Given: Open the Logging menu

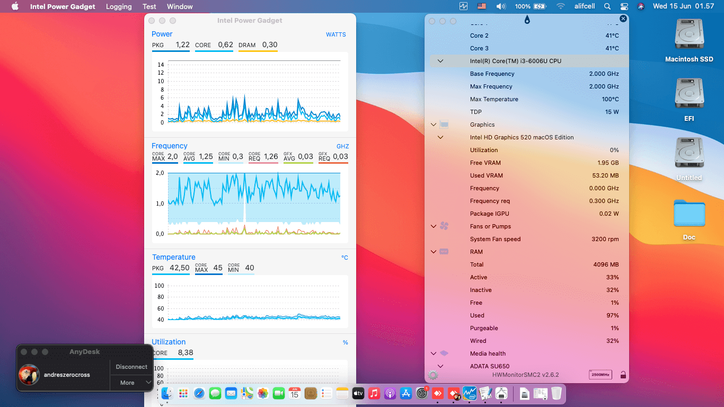Looking at the screenshot, I should [119, 6].
